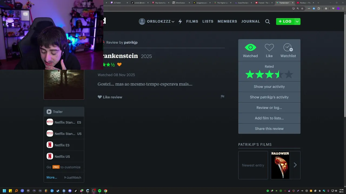Open the FILMS menu
Screen dimensions: 346x194
[192, 21]
